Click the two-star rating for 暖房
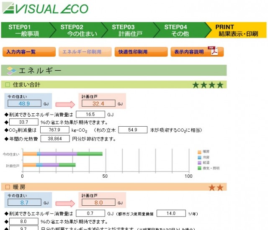 (216, 188)
